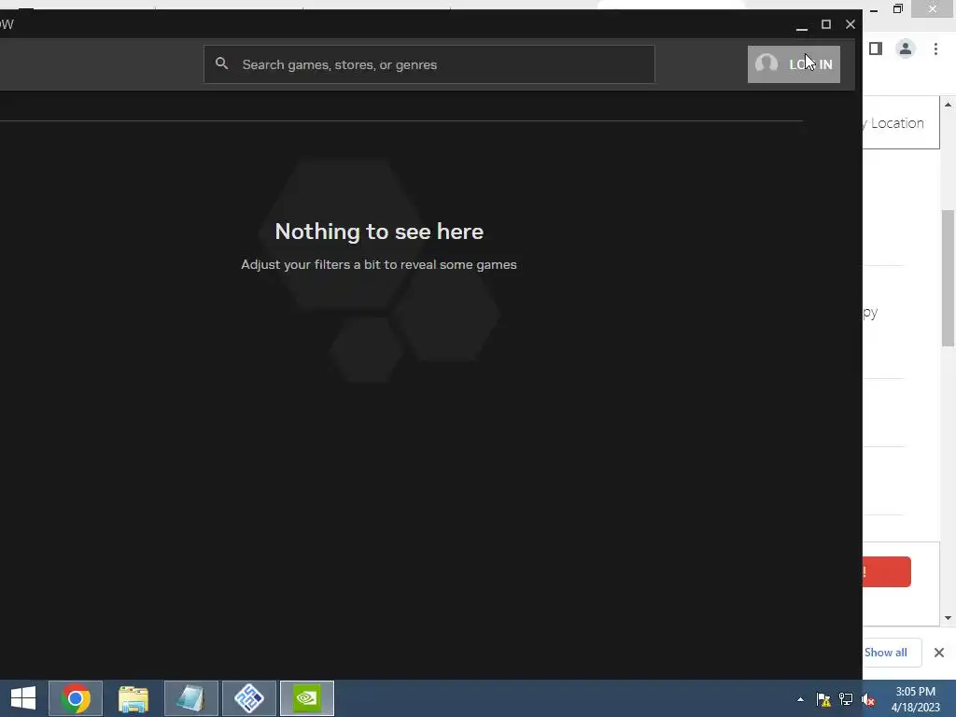Click the Chrome vertical scrollbar thumb
This screenshot has width=956, height=717.
(949, 278)
